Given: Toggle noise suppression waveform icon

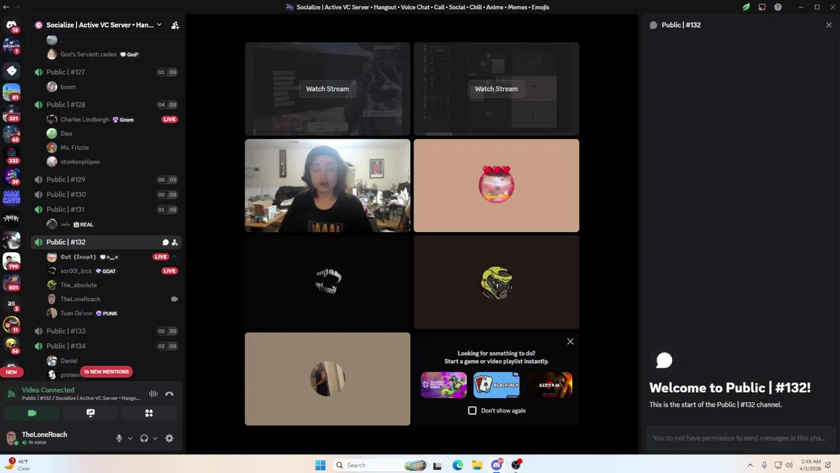Looking at the screenshot, I should [153, 394].
